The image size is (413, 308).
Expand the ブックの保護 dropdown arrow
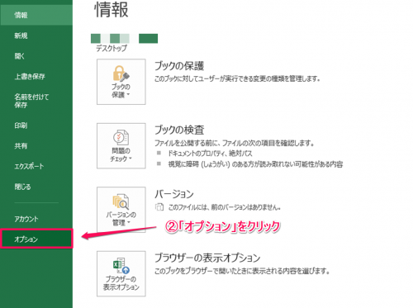click(128, 95)
